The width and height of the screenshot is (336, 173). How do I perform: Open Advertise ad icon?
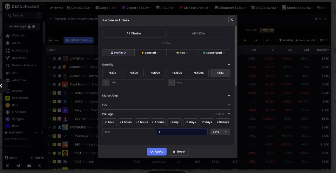pyautogui.click(x=8, y=81)
